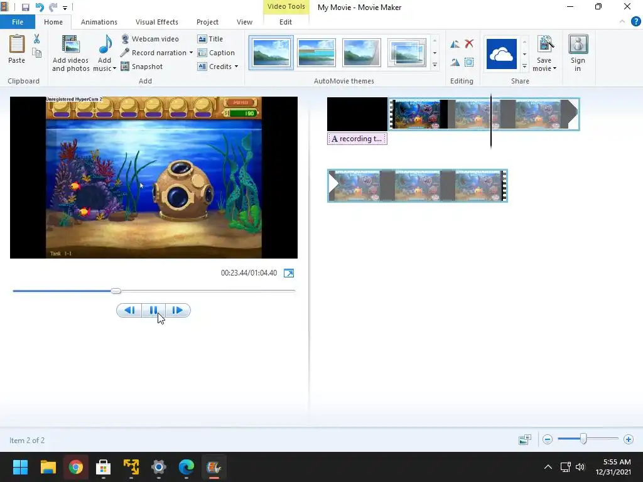This screenshot has width=643, height=482.
Task: Open Movie Maker Help question mark
Action: pyautogui.click(x=635, y=21)
